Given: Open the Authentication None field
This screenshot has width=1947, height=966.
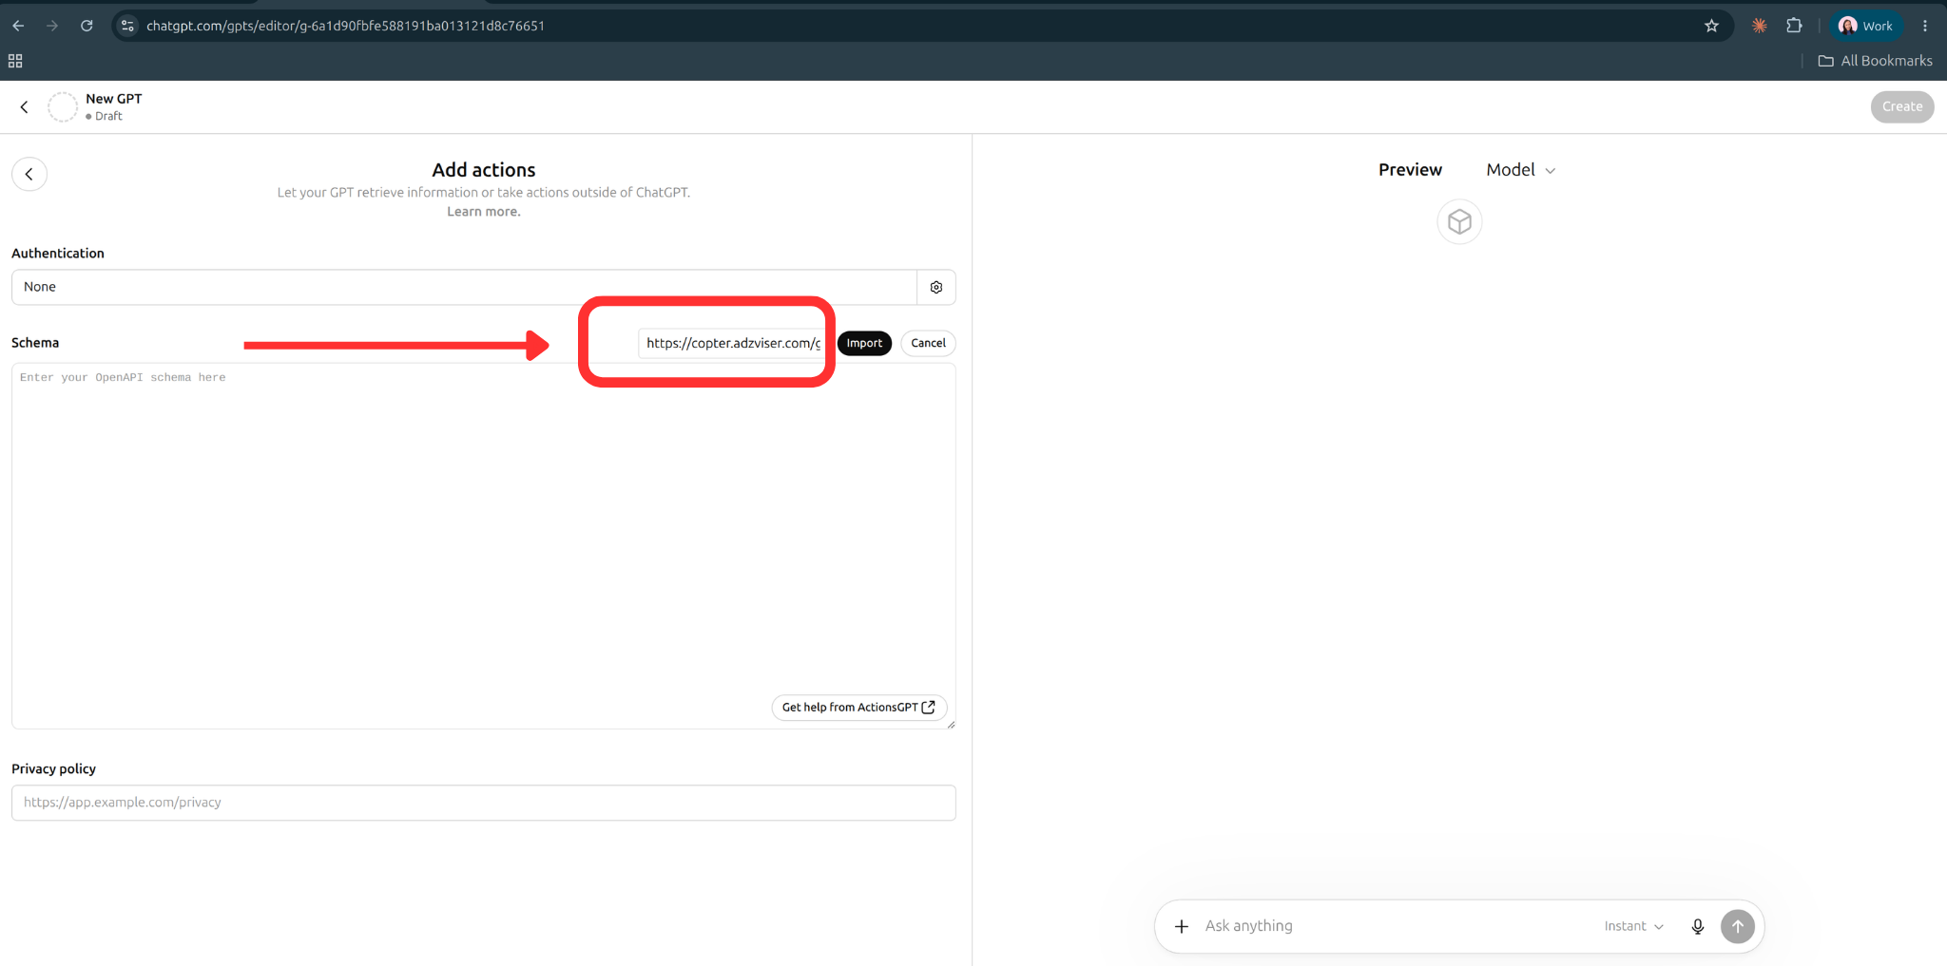Looking at the screenshot, I should click(464, 287).
